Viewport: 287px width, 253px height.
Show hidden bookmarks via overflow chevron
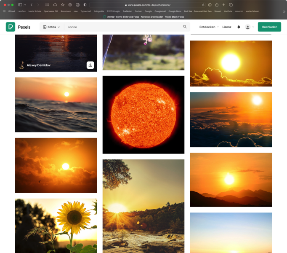(x=284, y=11)
